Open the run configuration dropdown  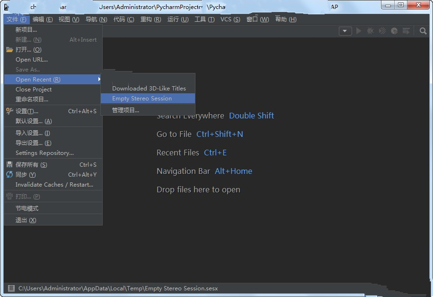click(x=345, y=31)
